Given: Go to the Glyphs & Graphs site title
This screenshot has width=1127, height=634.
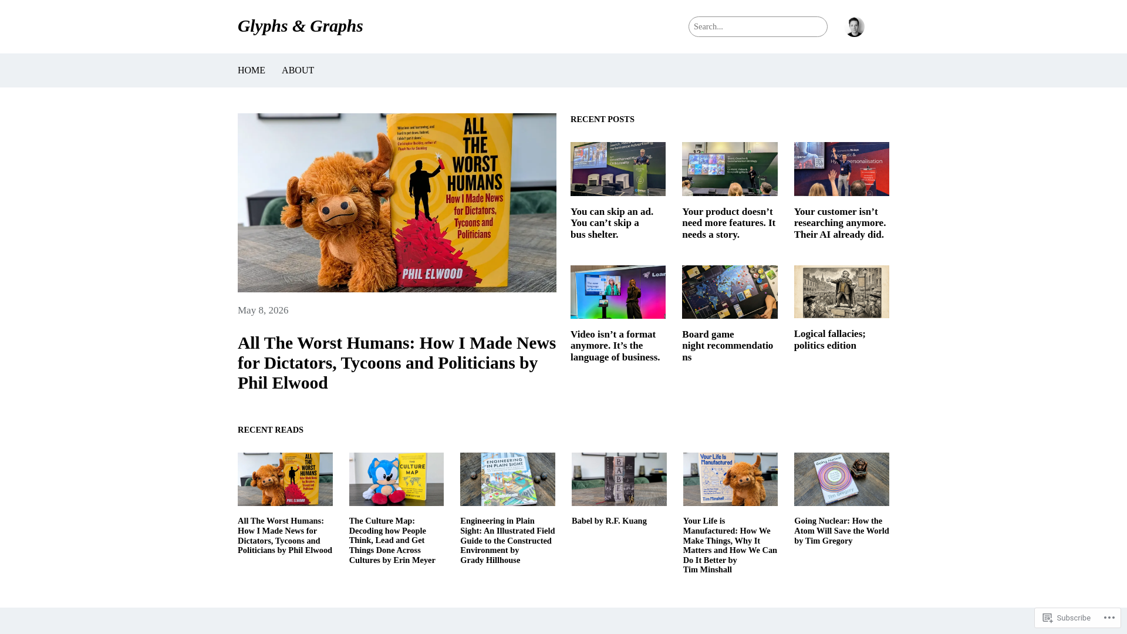Looking at the screenshot, I should click(301, 26).
